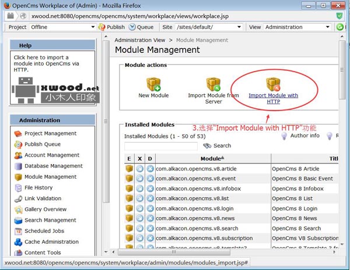Viewport: 350px width, 270px height.
Task: Click the Firefox logo in title bar
Action: coord(7,5)
